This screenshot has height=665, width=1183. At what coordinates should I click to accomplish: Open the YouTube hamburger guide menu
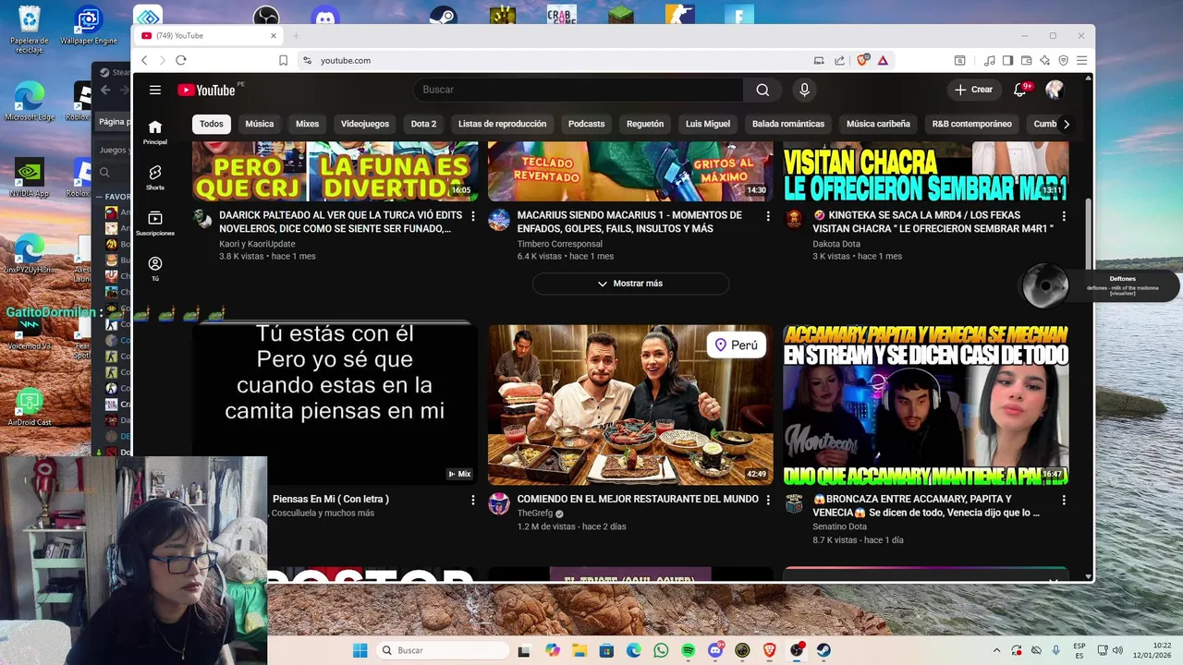[155, 90]
